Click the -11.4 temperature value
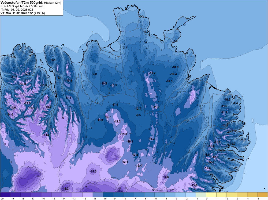Viewport: 268px width, 200px height. tap(115, 105)
